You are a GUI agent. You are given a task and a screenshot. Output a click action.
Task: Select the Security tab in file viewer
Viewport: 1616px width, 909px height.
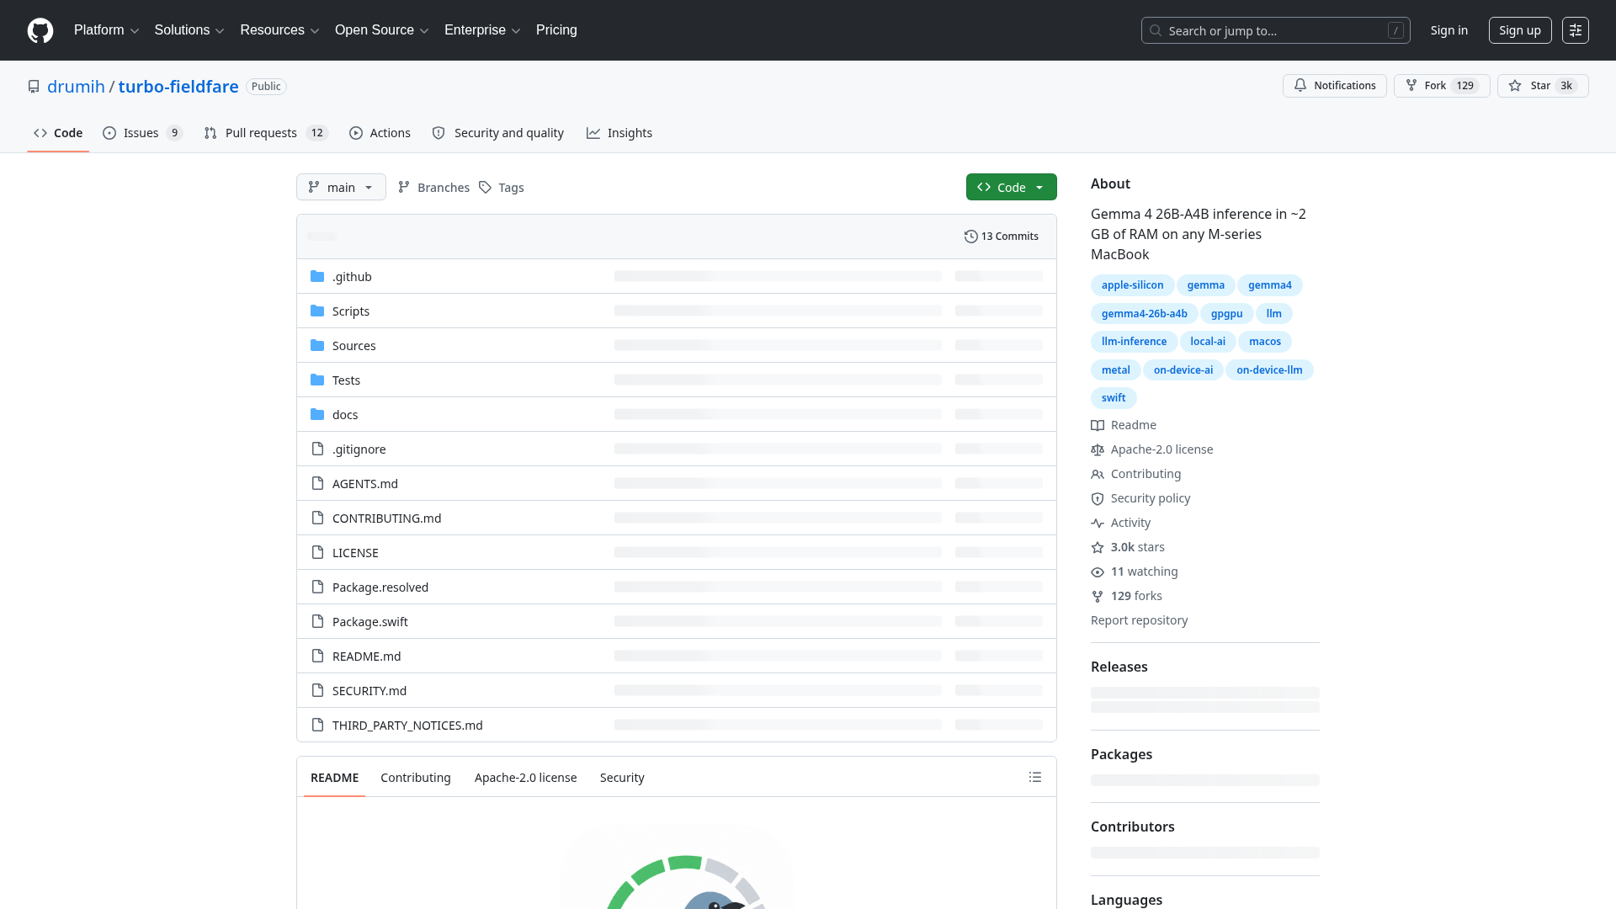[622, 778]
